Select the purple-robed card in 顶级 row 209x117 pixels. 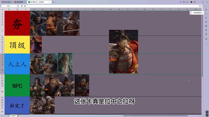[36, 44]
